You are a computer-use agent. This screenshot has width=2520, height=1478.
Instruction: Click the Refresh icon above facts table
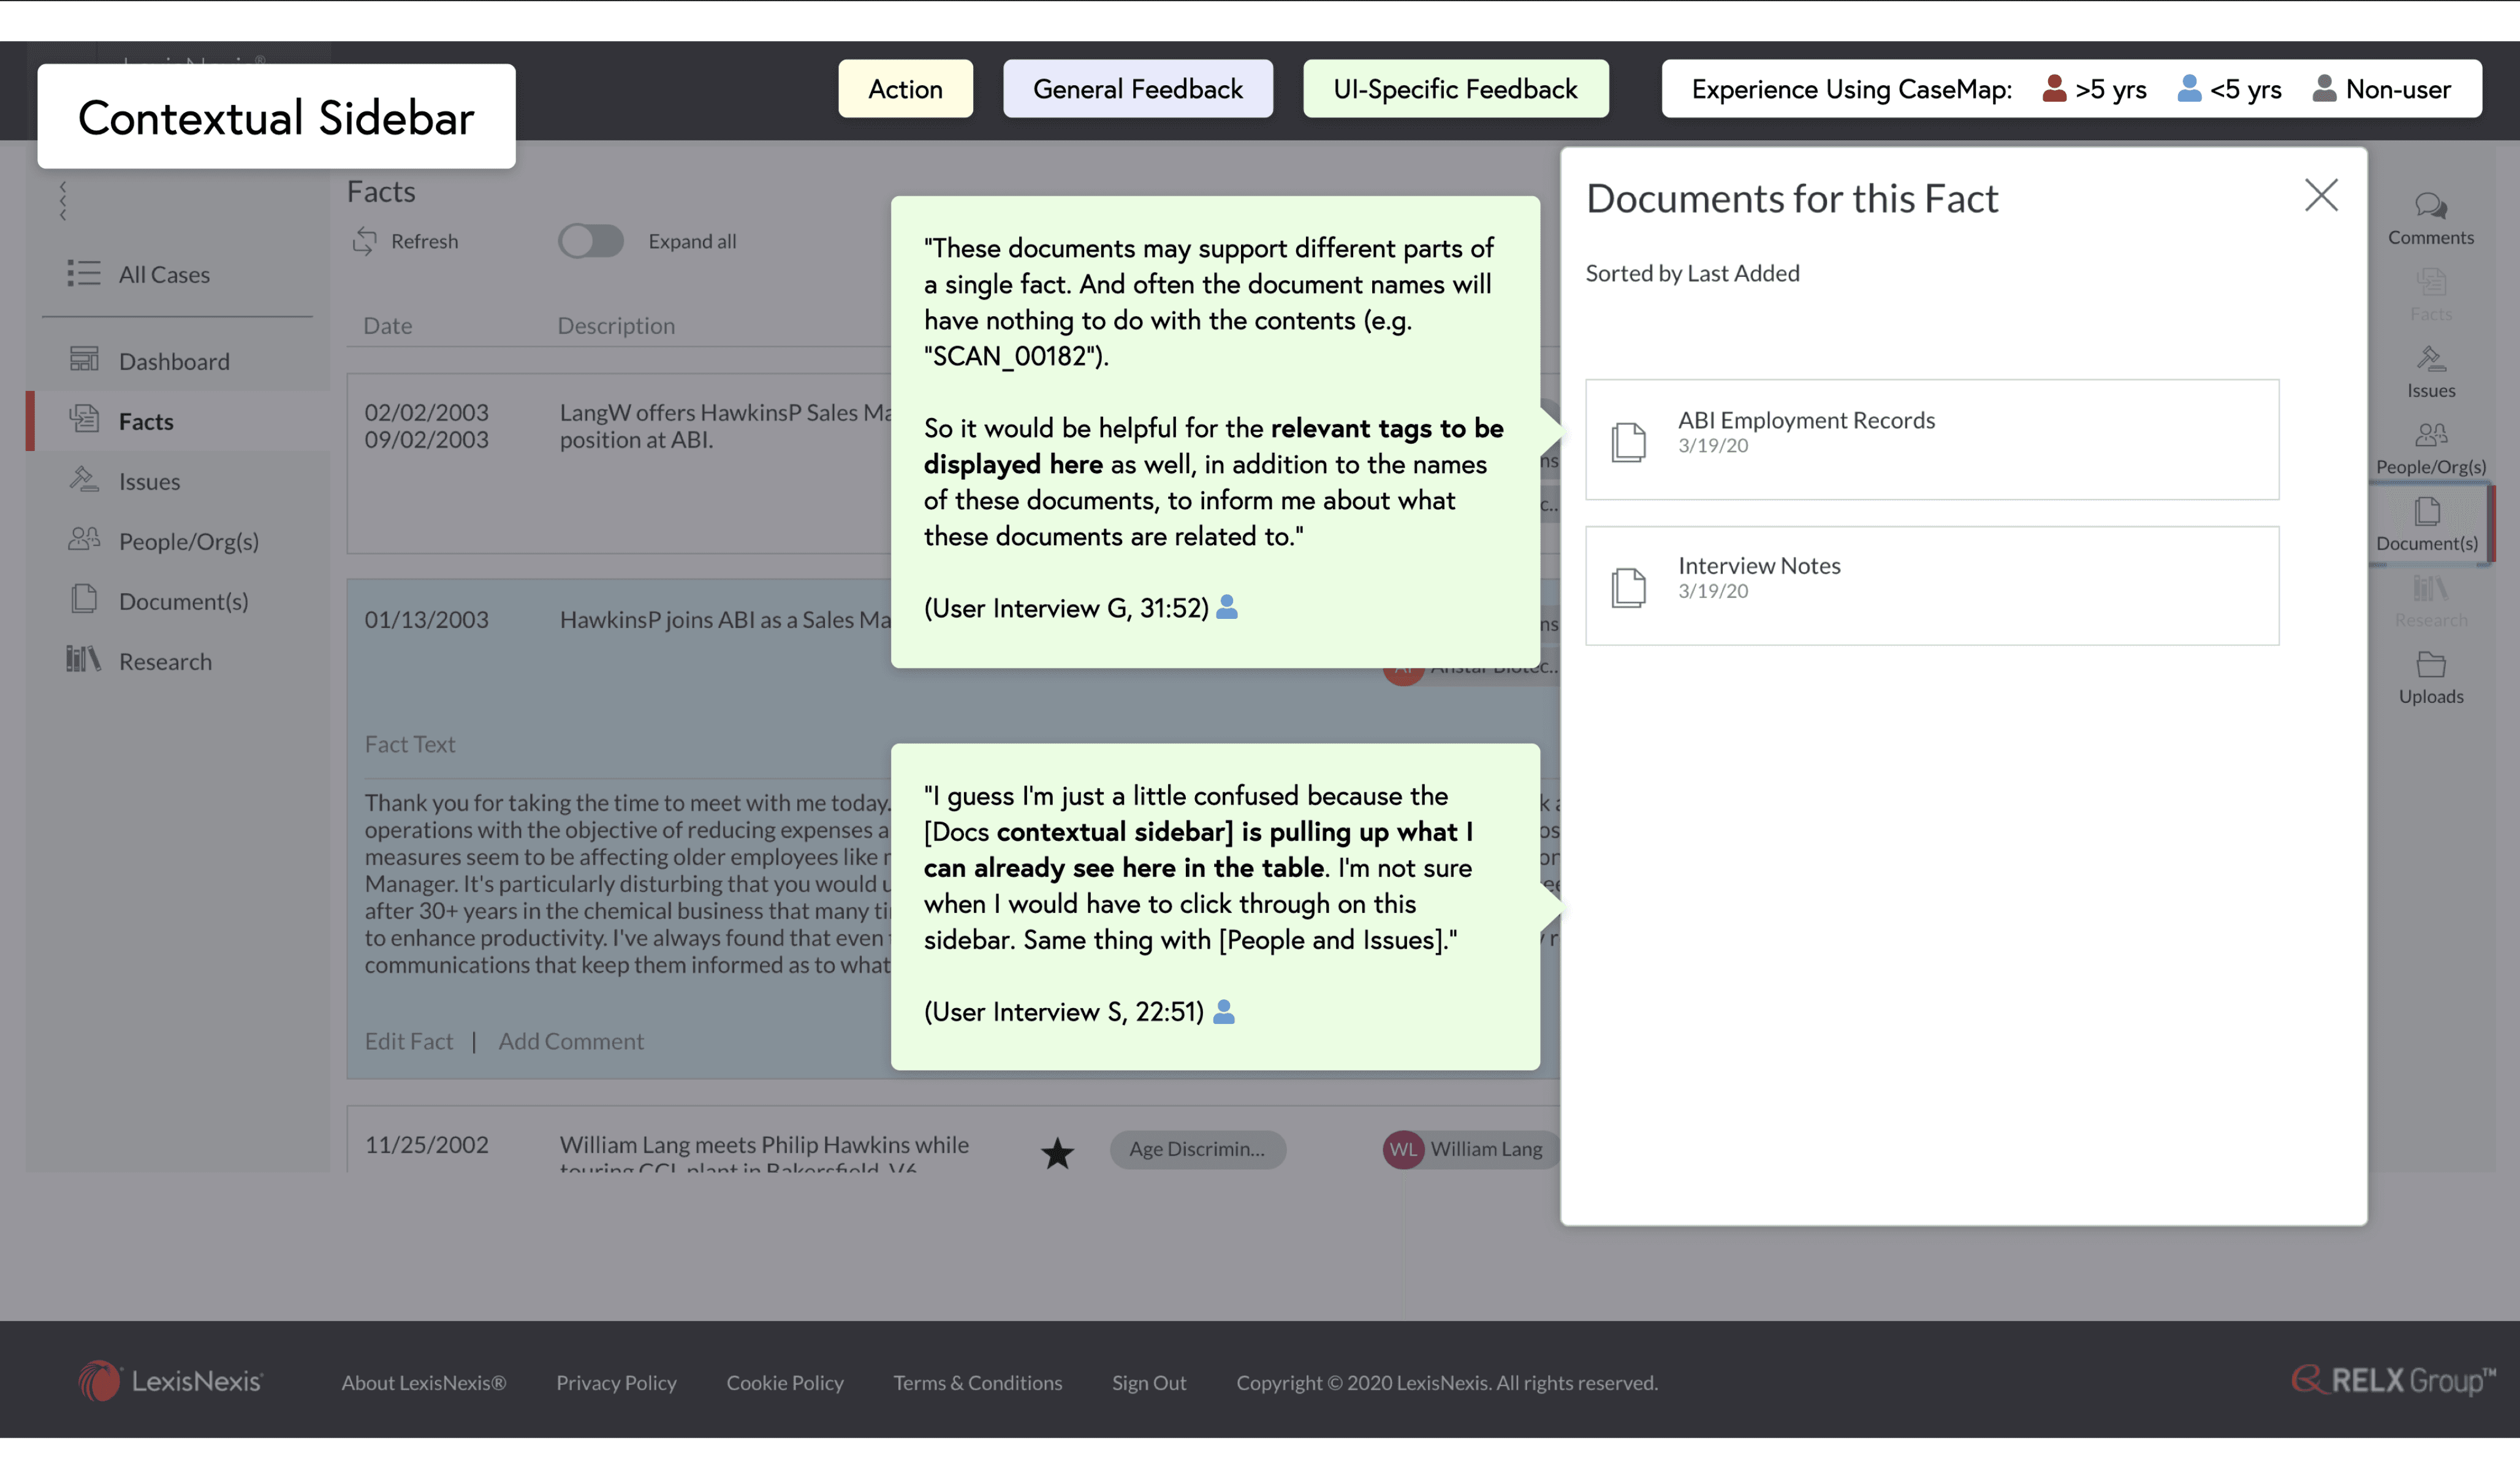tap(365, 241)
